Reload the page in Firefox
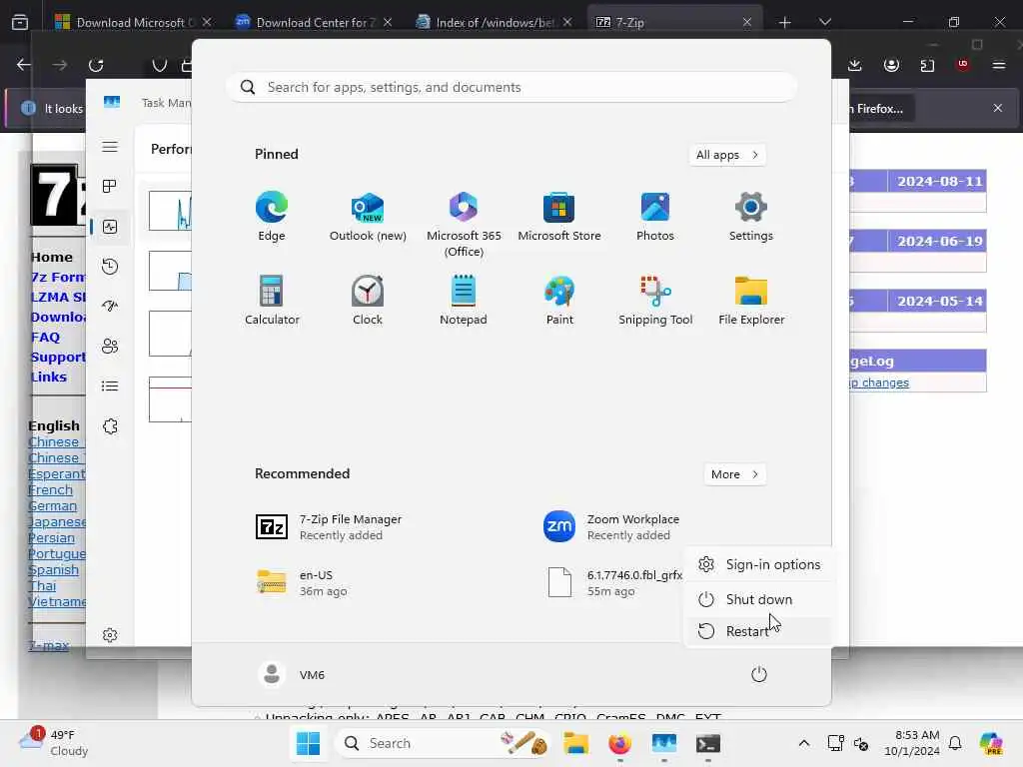This screenshot has width=1023, height=767. point(96,65)
